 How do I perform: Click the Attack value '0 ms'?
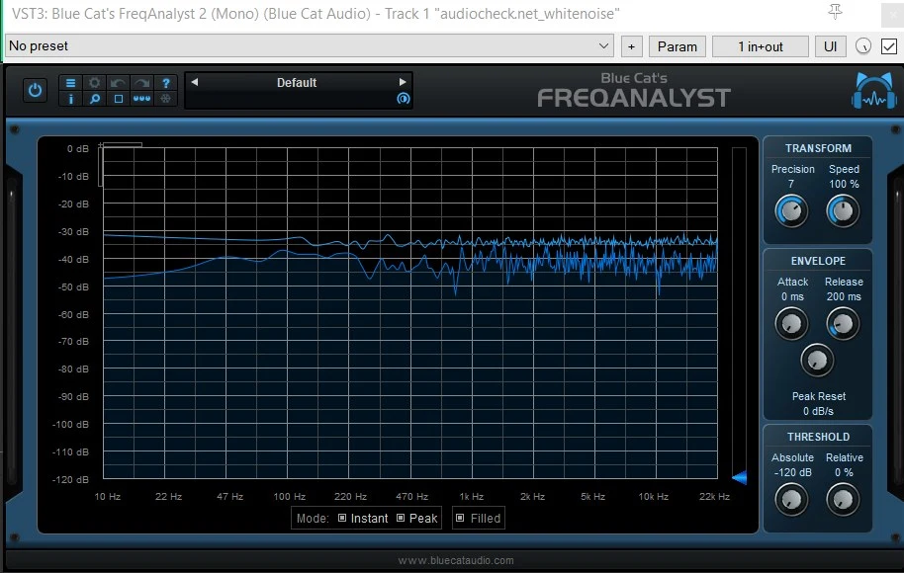792,296
